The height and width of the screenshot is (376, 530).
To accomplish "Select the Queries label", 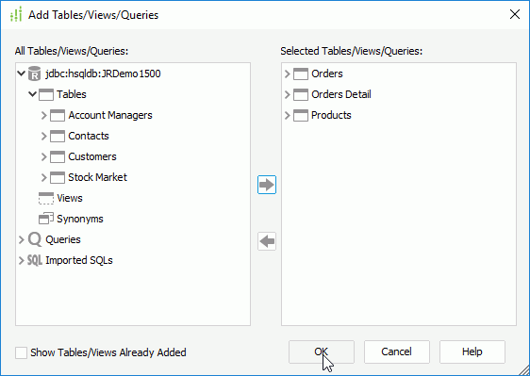I will coord(63,239).
